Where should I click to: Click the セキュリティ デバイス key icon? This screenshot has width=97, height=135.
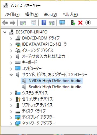tap(18, 99)
